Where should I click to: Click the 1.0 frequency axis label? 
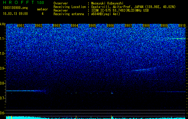pyautogui.click(x=2, y=54)
